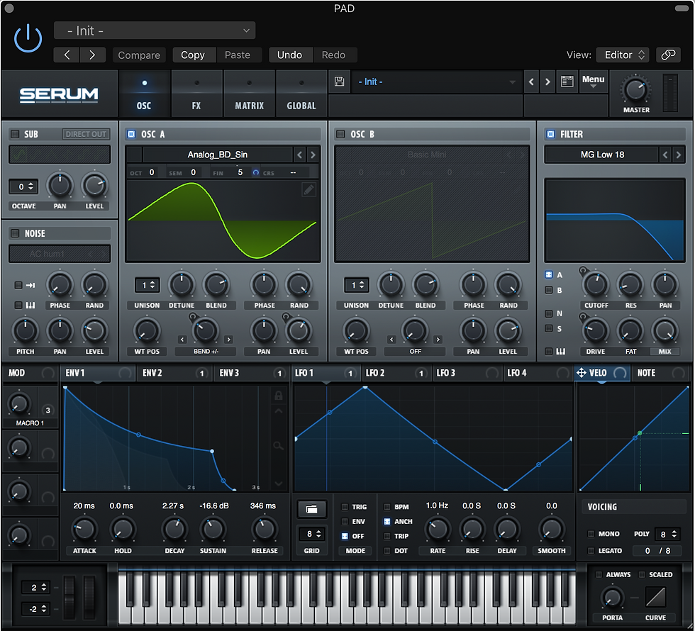Screen dimensions: 695x631
Task: Click the Compare button
Action: (x=139, y=55)
